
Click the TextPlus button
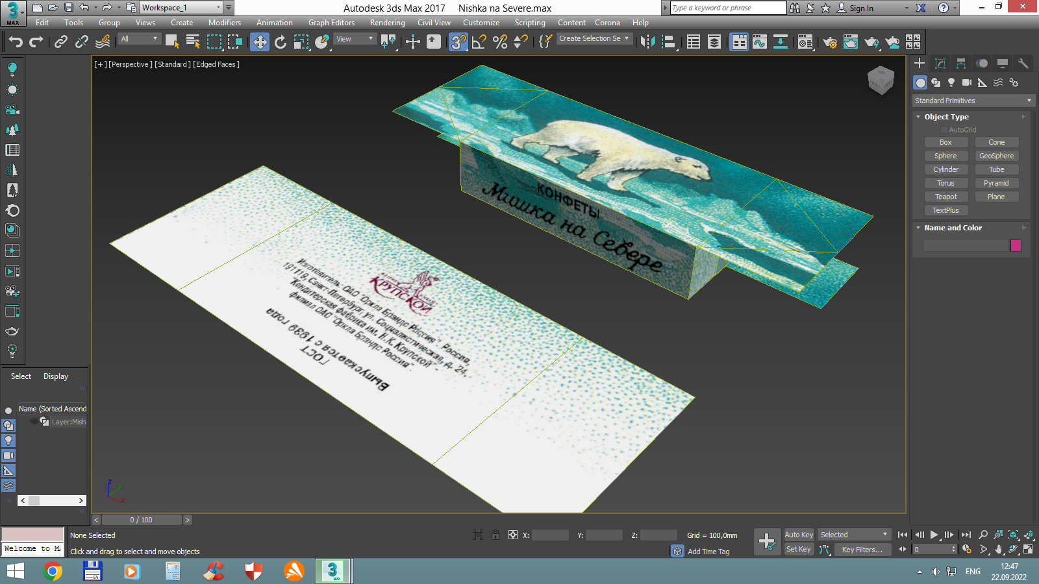pyautogui.click(x=945, y=210)
